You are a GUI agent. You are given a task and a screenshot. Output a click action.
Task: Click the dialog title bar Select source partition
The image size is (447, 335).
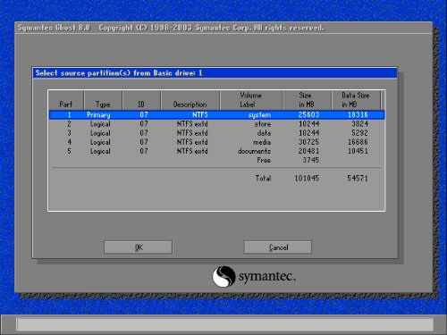[x=215, y=73]
